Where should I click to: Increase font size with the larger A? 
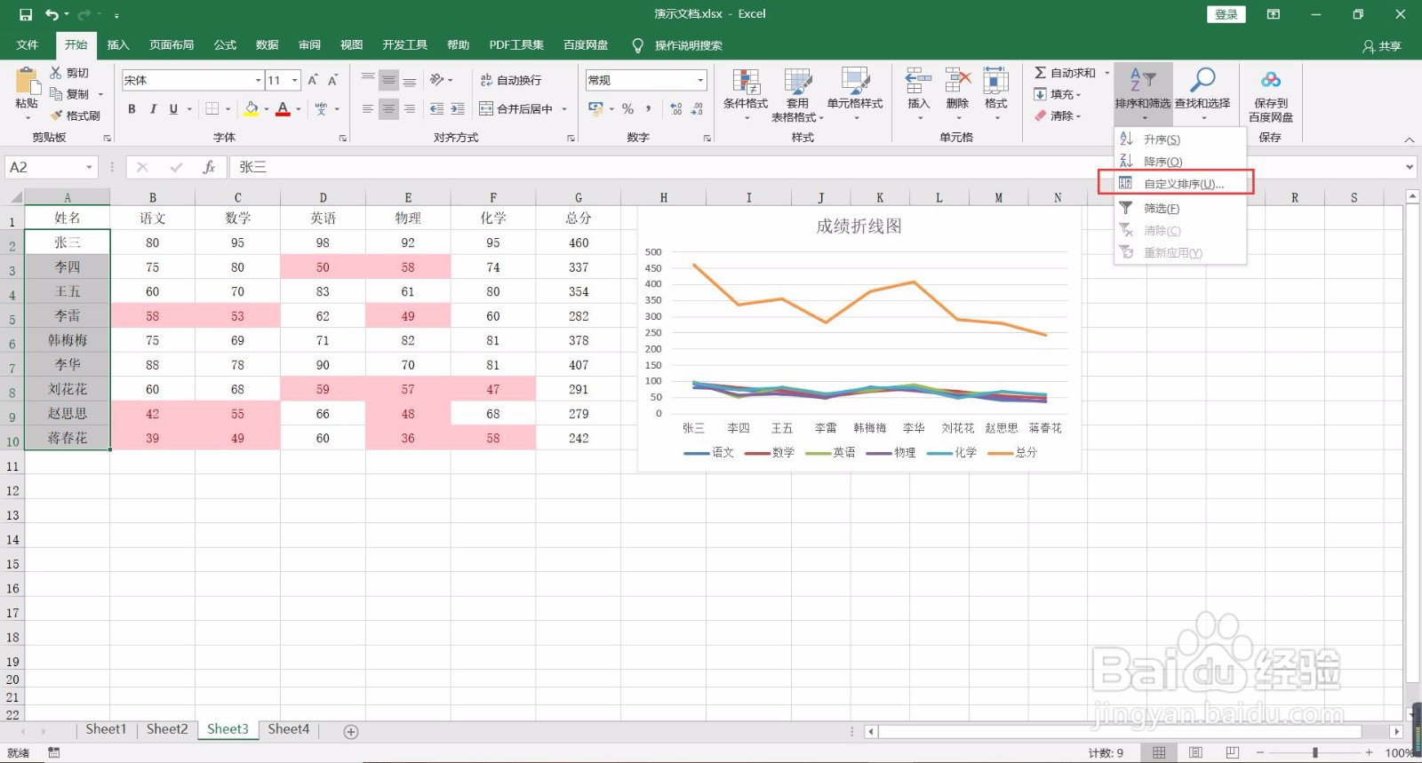313,80
